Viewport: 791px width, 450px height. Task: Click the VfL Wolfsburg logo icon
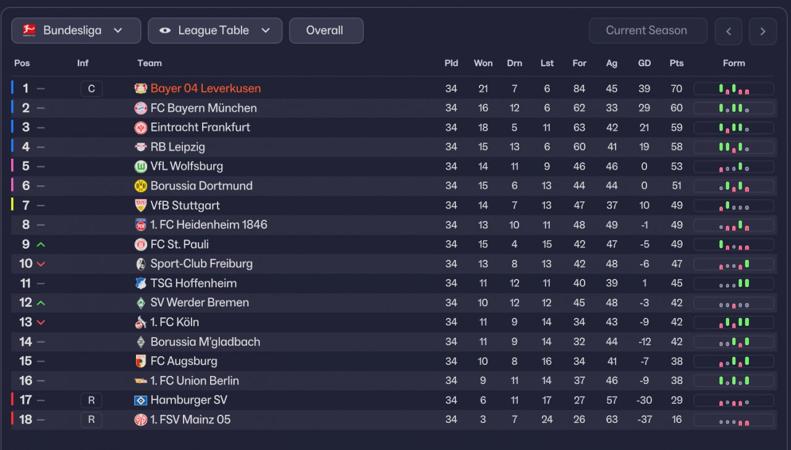pyautogui.click(x=141, y=167)
